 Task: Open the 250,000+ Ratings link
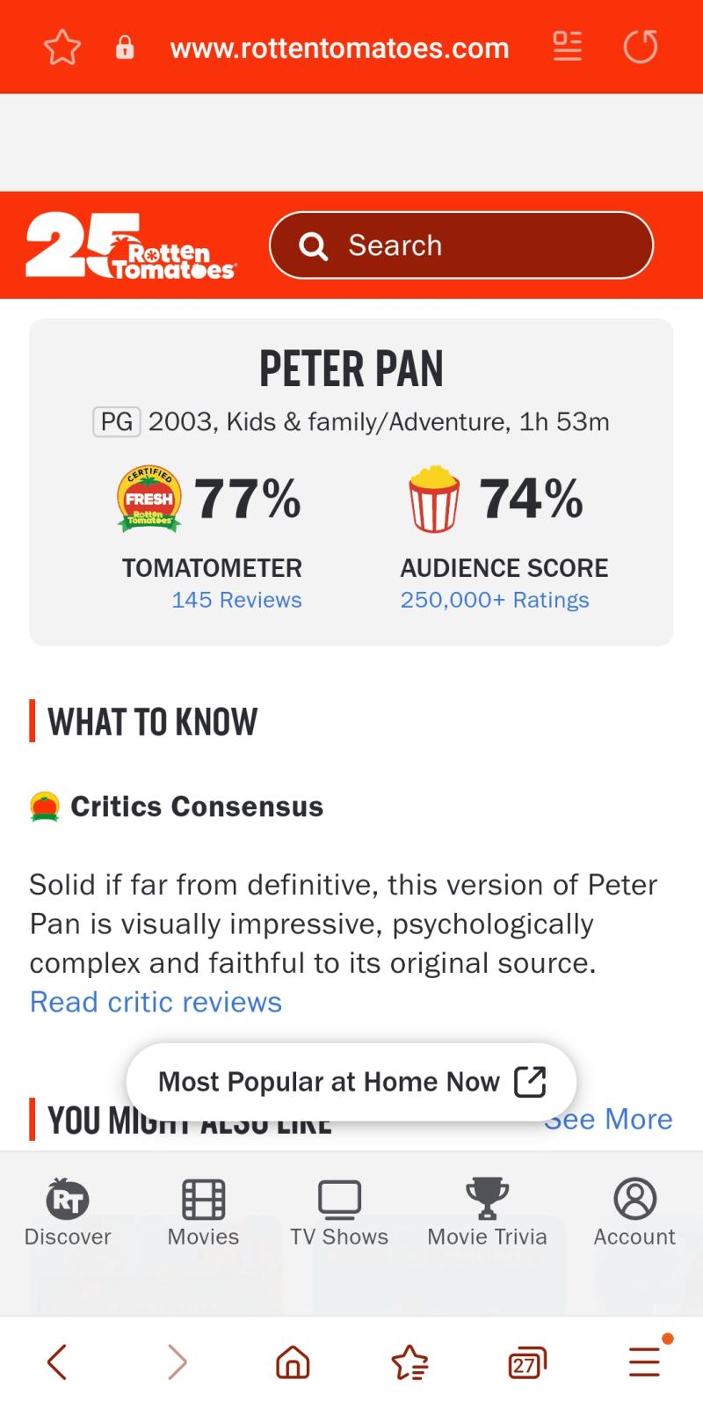click(495, 600)
